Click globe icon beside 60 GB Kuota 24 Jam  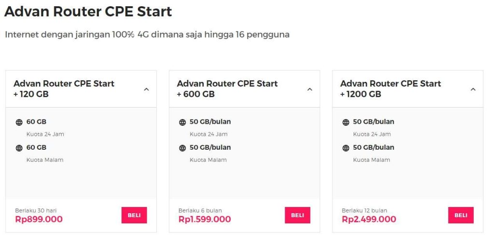tap(19, 122)
